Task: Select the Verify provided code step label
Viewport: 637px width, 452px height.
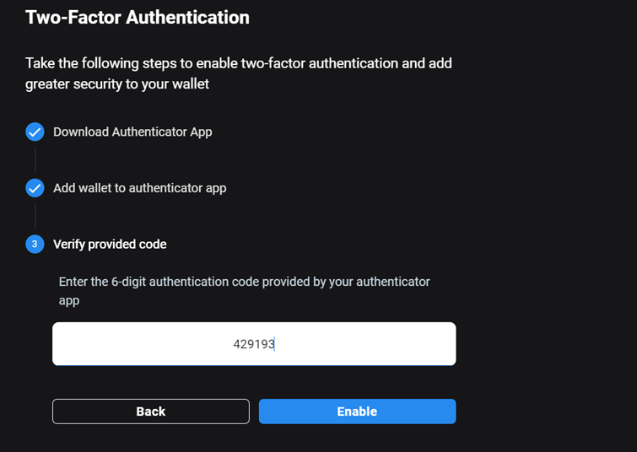Action: [x=110, y=244]
